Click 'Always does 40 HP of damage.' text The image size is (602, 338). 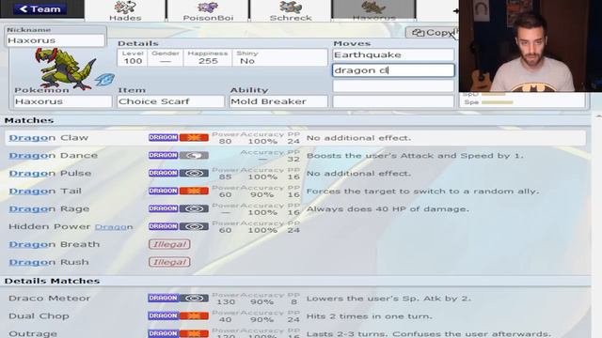pos(388,209)
